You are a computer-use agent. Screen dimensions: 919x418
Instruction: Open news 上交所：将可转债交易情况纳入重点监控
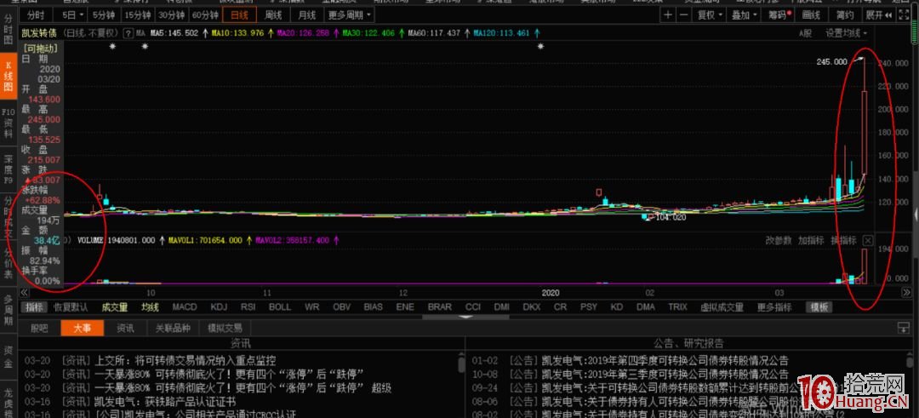point(186,360)
